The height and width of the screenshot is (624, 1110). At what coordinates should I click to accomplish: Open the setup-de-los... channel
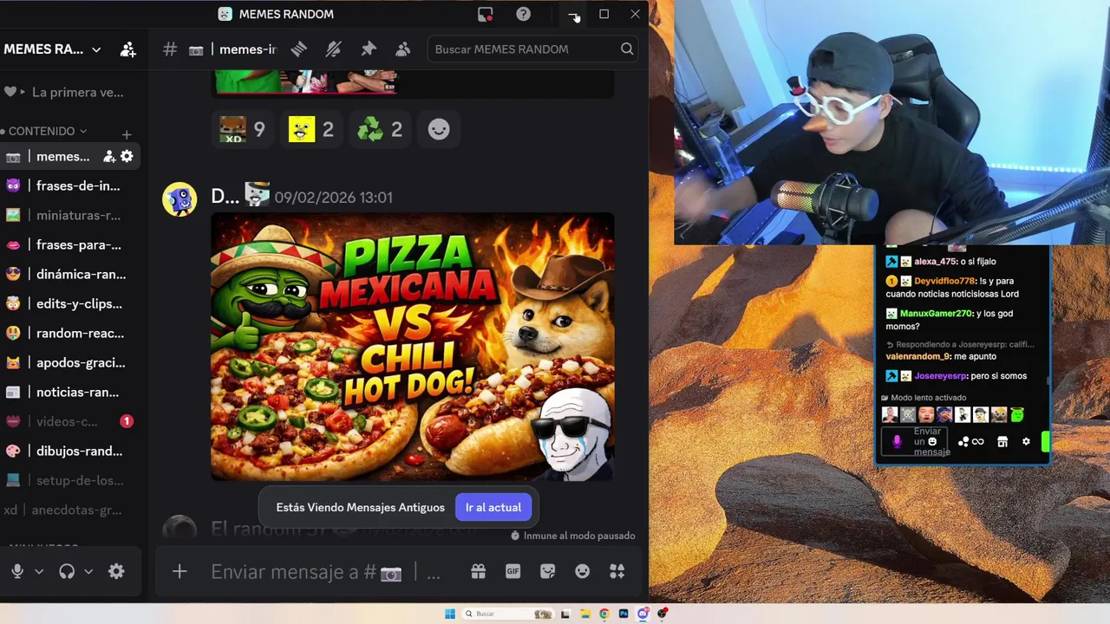coord(70,480)
